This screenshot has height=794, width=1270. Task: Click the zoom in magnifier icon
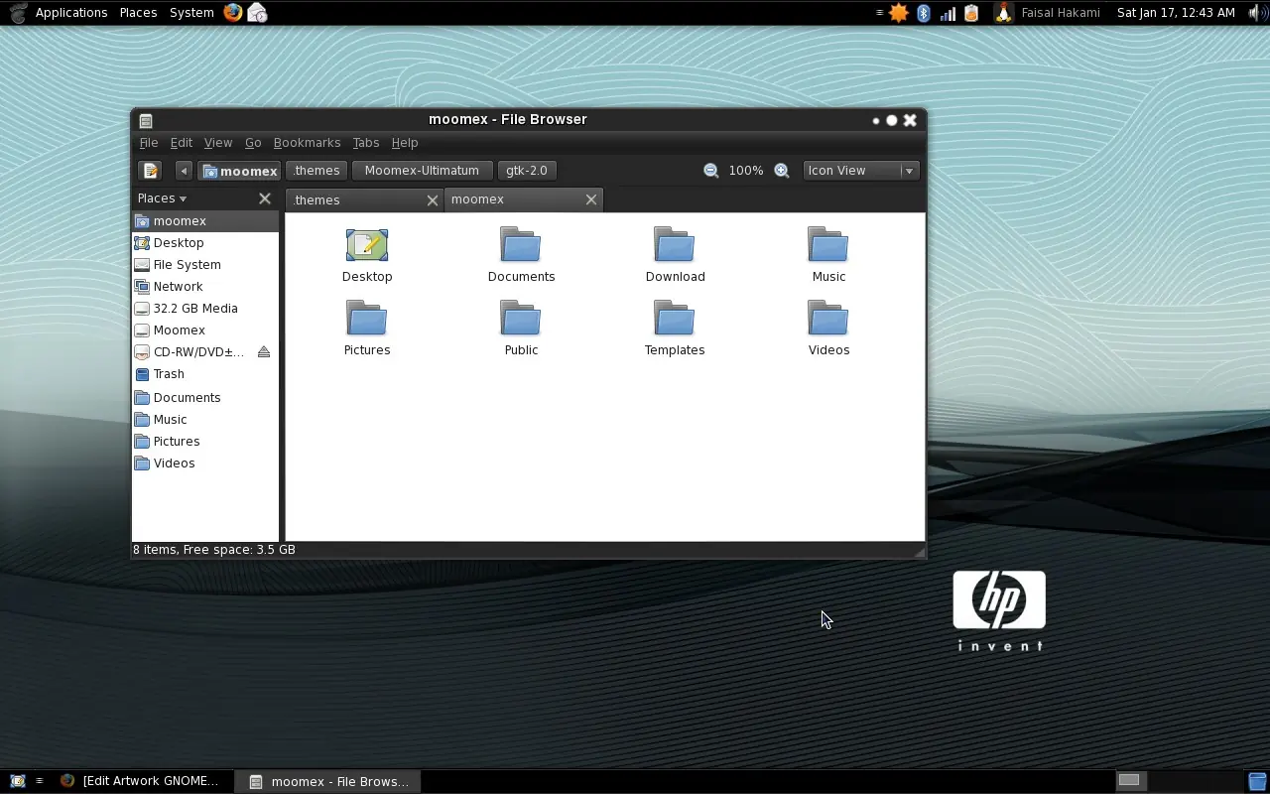click(782, 171)
